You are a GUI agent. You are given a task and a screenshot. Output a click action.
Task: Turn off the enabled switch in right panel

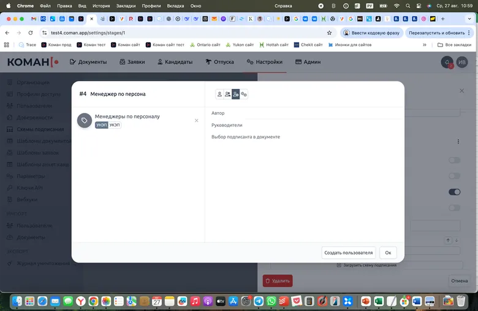[x=454, y=192]
